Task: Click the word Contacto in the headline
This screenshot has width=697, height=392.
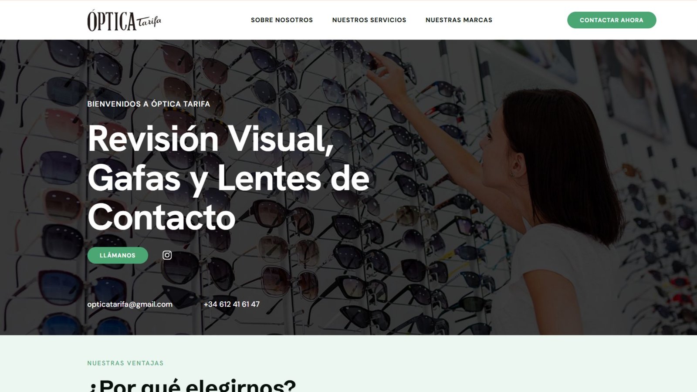Action: (161, 217)
